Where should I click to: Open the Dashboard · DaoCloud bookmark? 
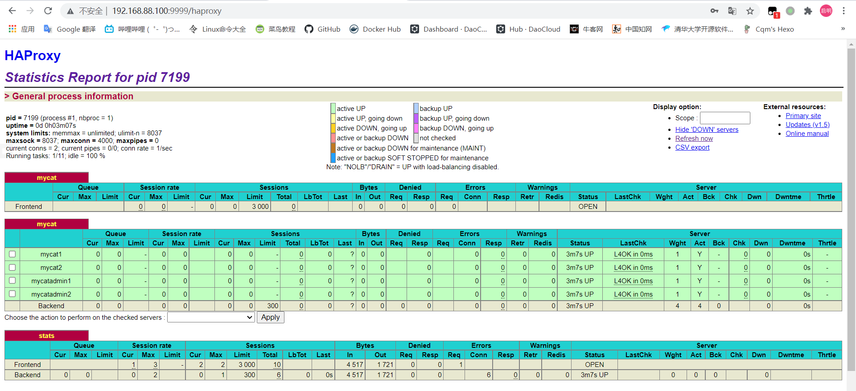(x=449, y=29)
